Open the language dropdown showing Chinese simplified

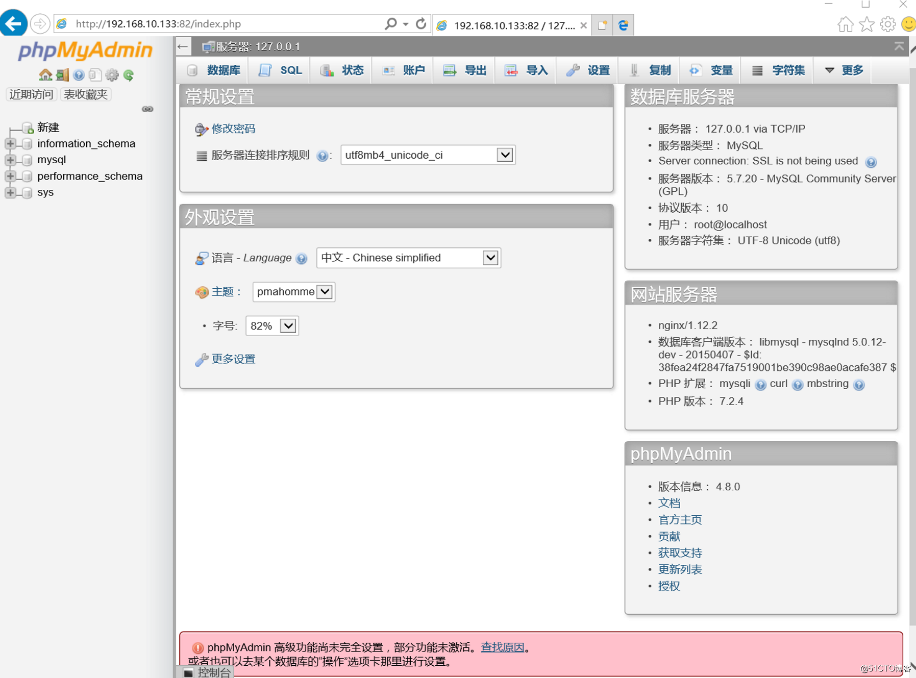click(x=408, y=258)
